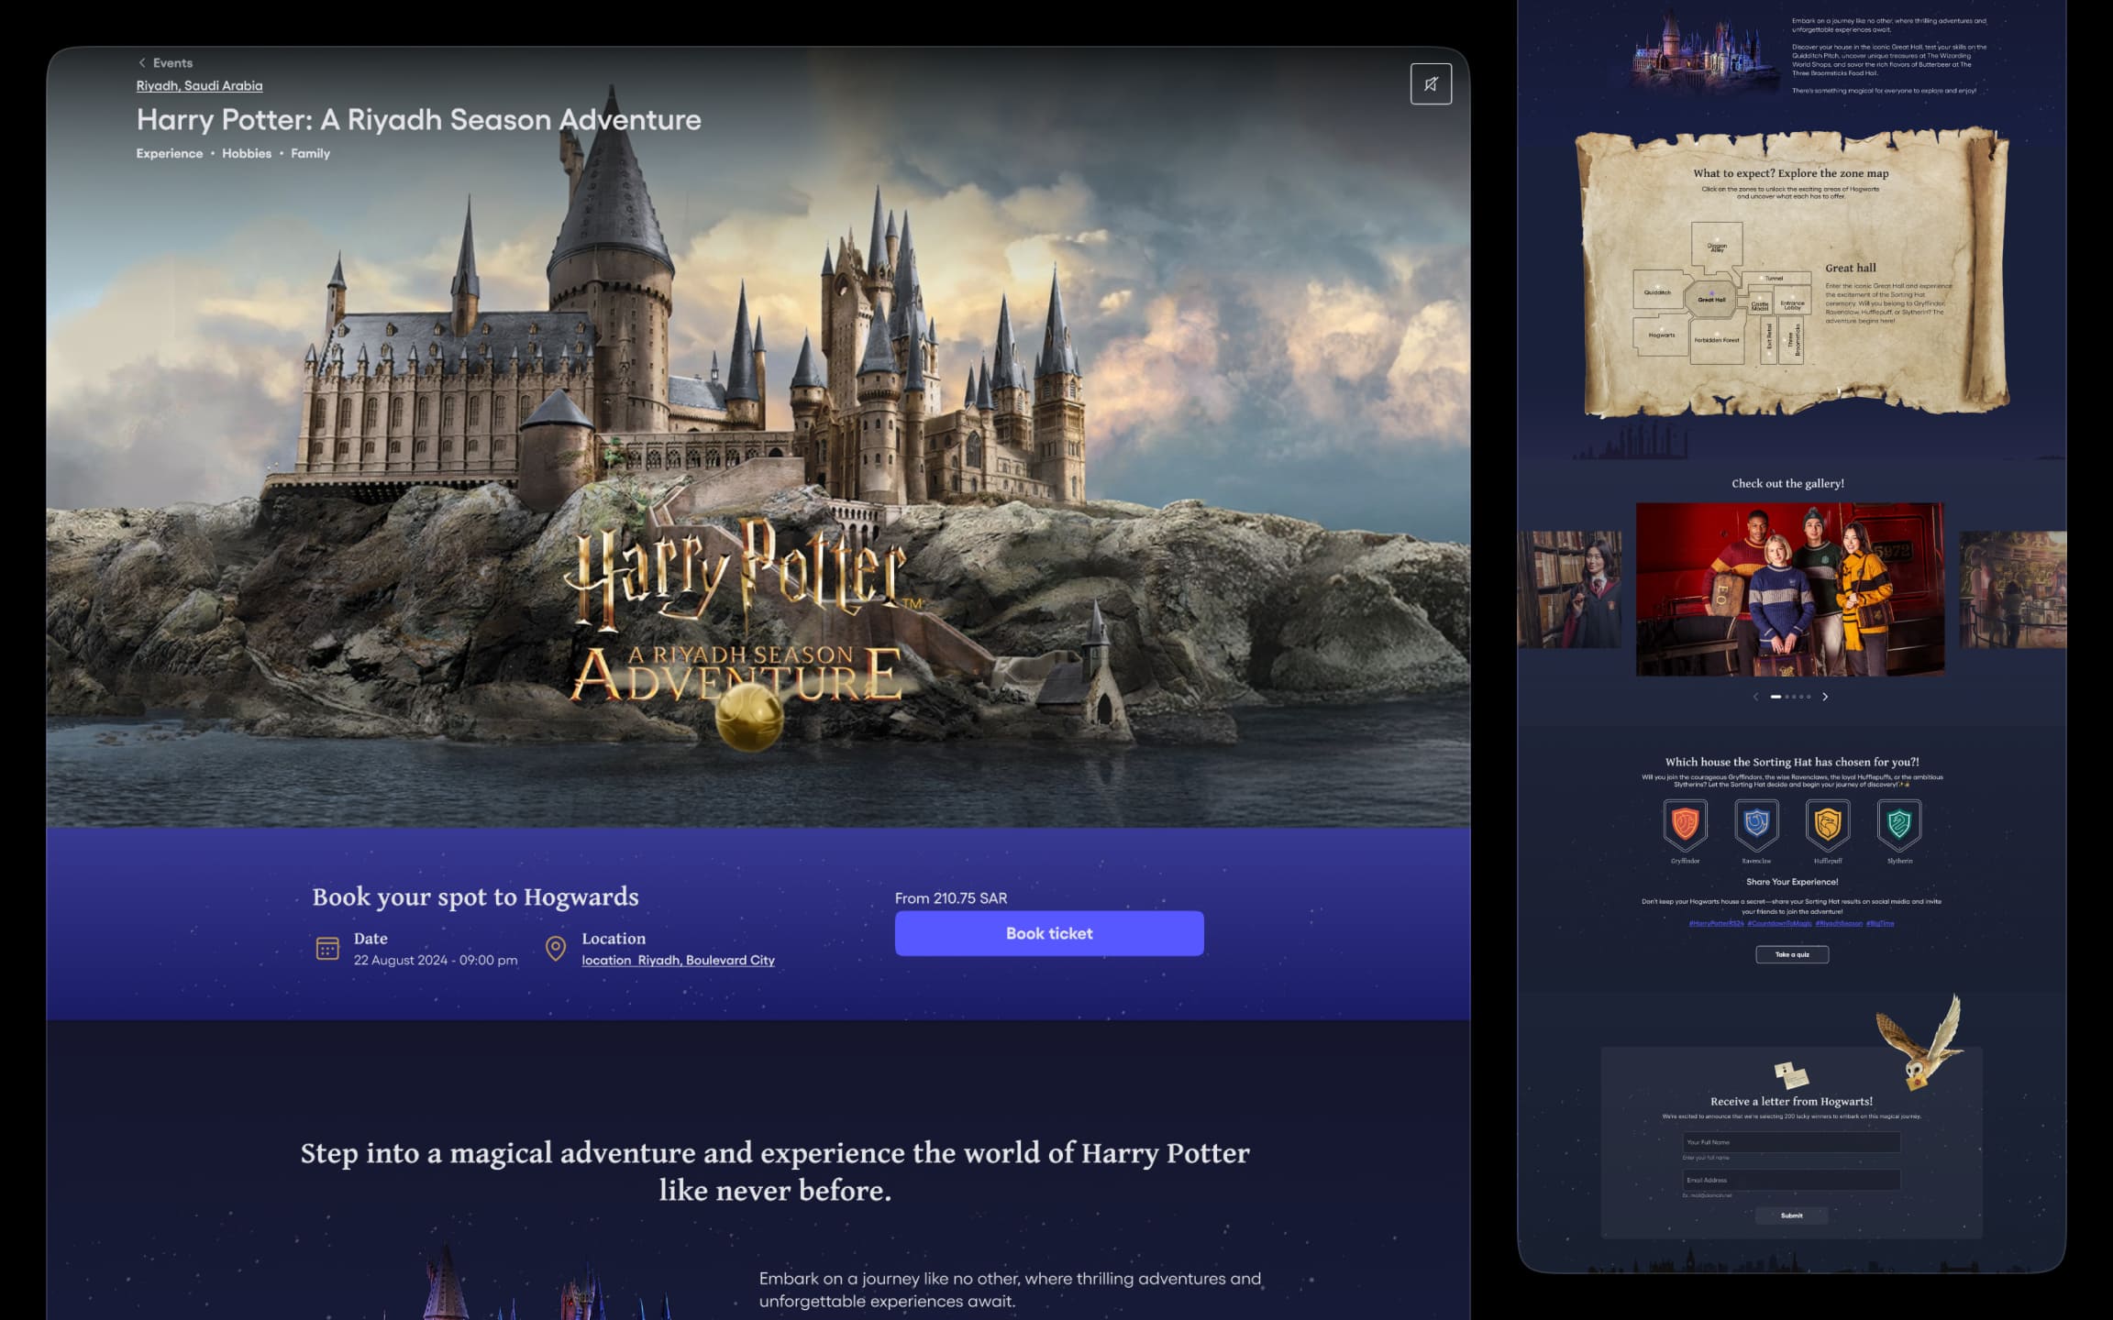
Task: Mute the page audio with the speaker icon
Action: point(1432,84)
